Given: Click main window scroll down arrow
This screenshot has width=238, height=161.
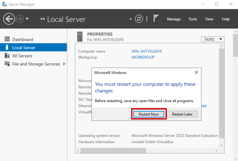Looking at the screenshot, I should pyautogui.click(x=236, y=159).
